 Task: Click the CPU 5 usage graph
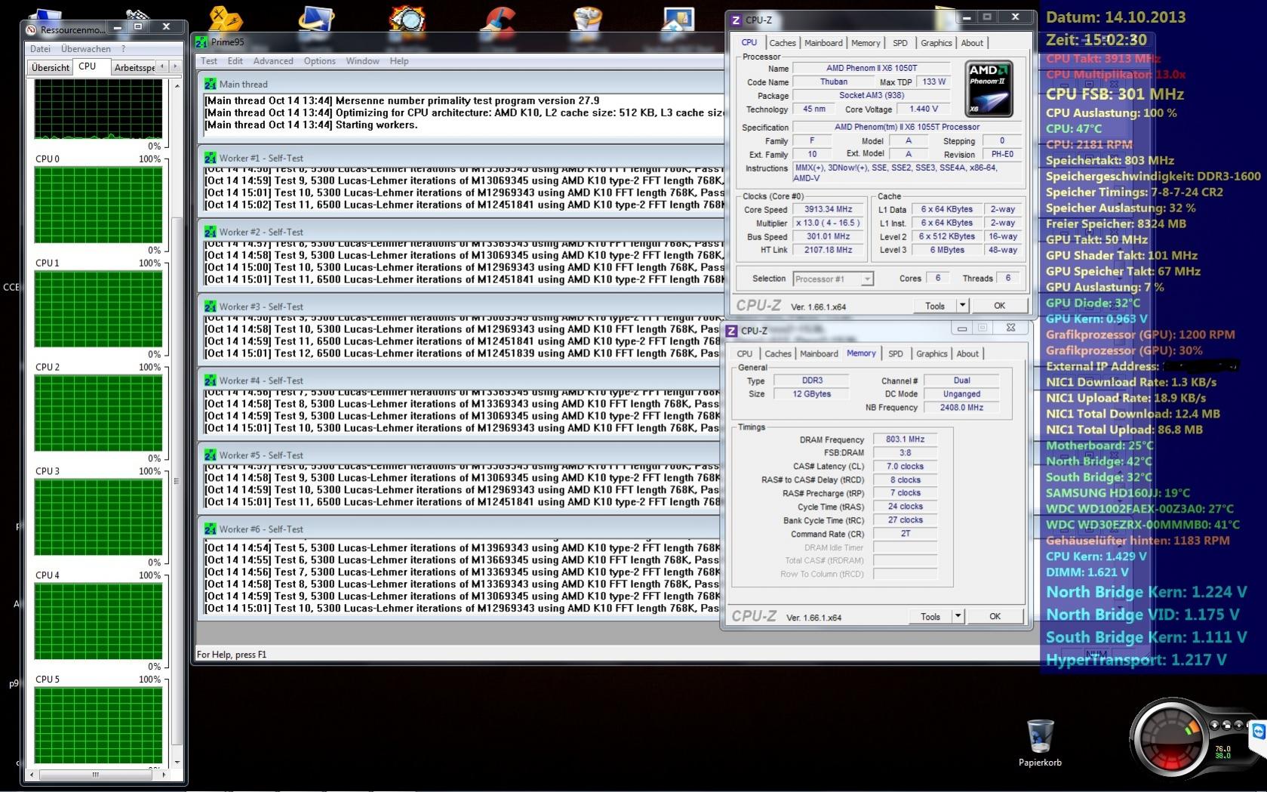pyautogui.click(x=98, y=726)
